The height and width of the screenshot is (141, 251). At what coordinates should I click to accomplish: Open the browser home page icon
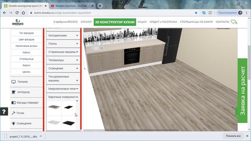[23, 13]
